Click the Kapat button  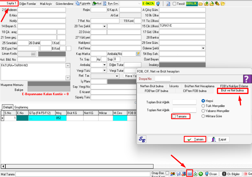click(x=218, y=139)
